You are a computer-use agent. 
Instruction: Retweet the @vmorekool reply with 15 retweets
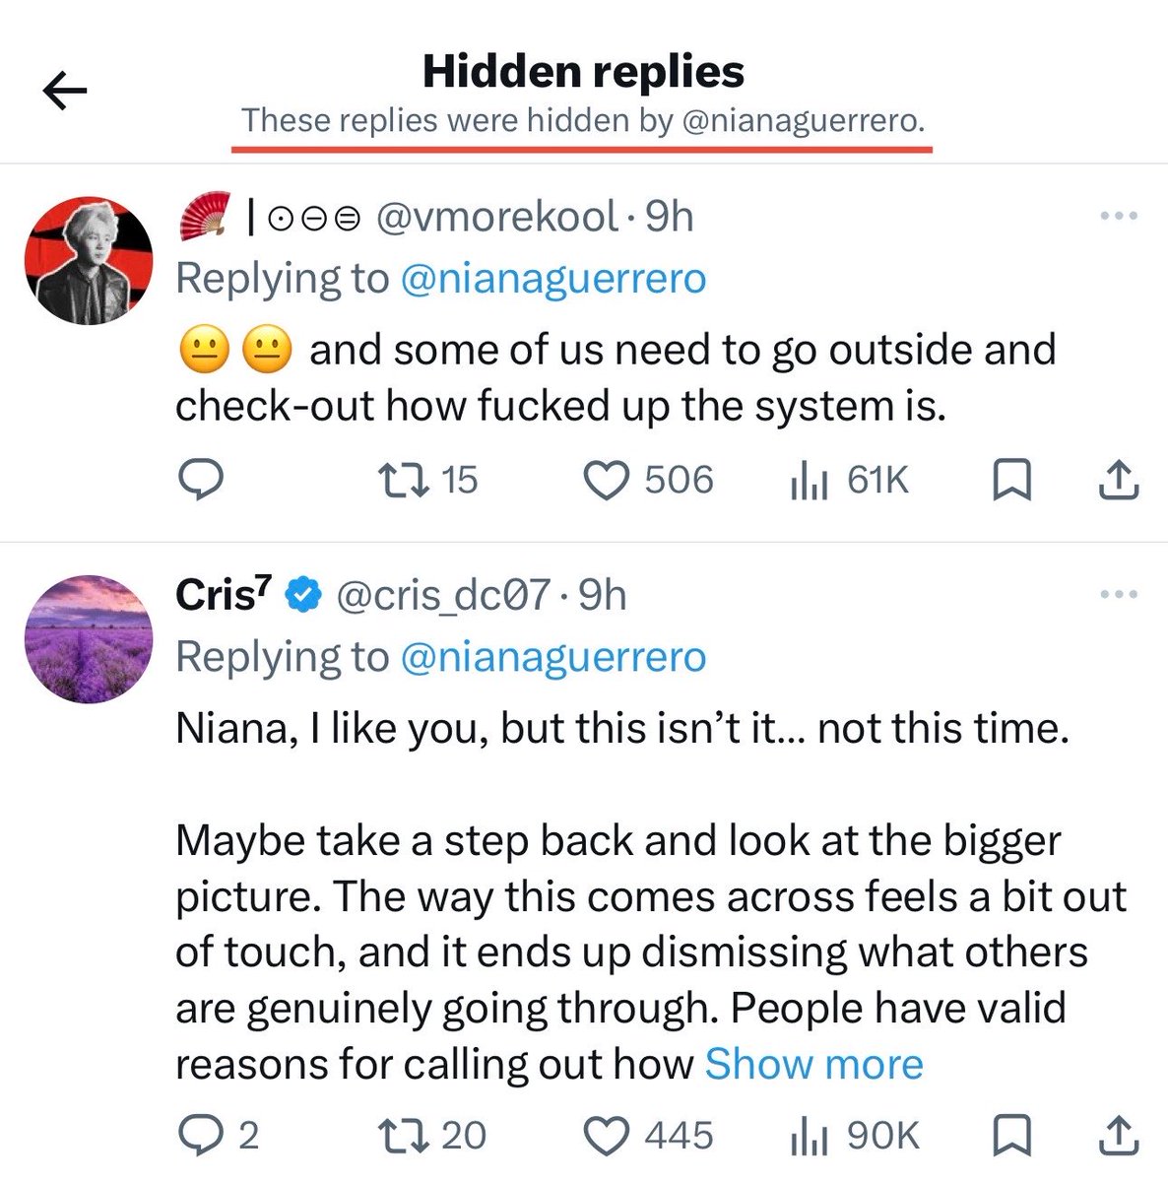428,481
